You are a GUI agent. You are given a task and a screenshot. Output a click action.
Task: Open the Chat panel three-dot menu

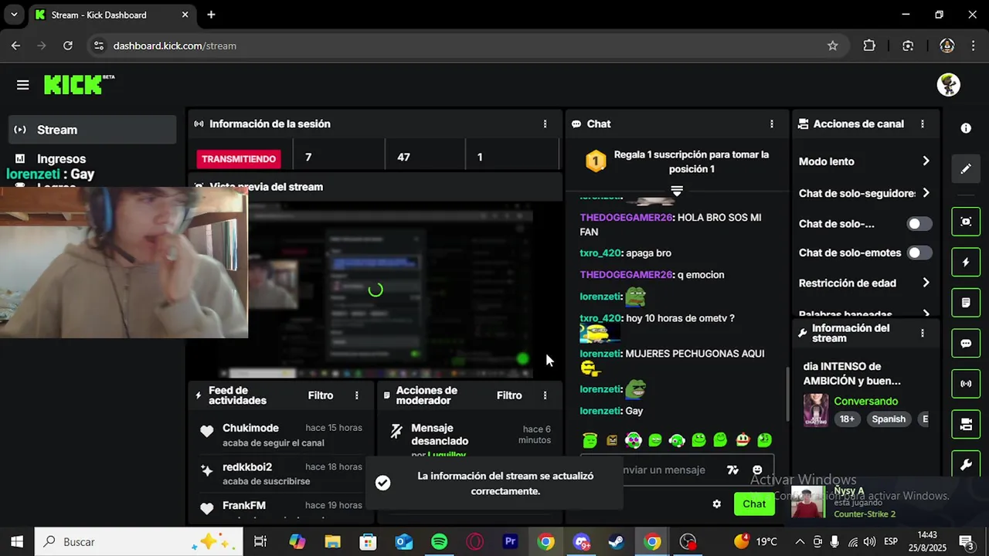(771, 124)
